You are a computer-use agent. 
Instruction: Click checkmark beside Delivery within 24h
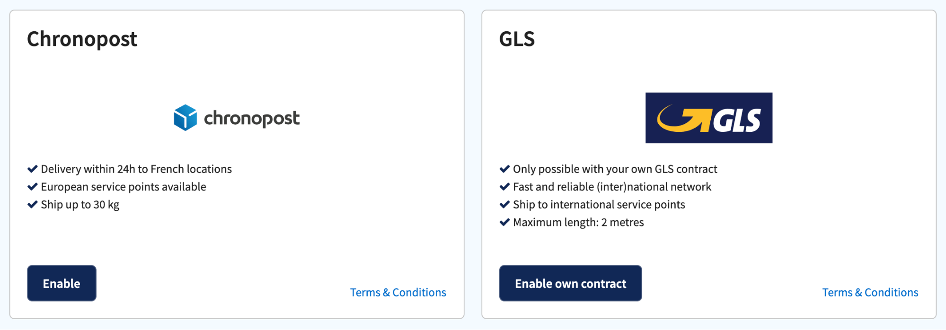click(33, 169)
